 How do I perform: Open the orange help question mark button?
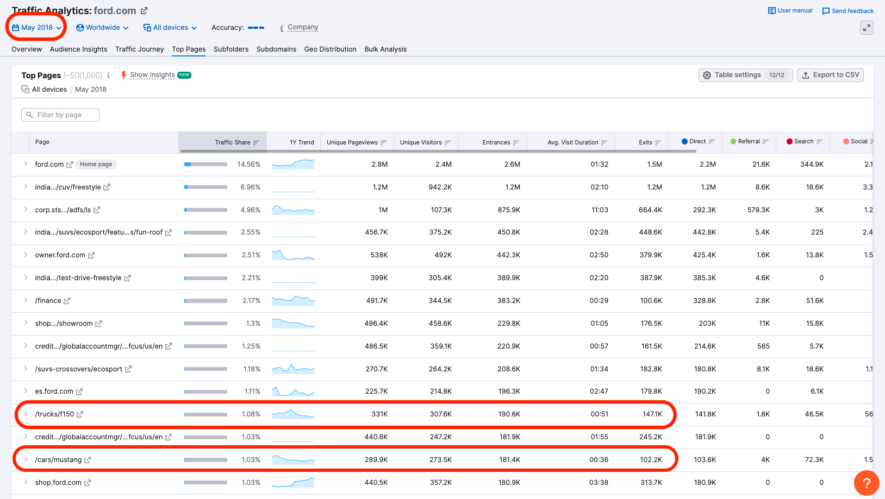click(x=867, y=483)
